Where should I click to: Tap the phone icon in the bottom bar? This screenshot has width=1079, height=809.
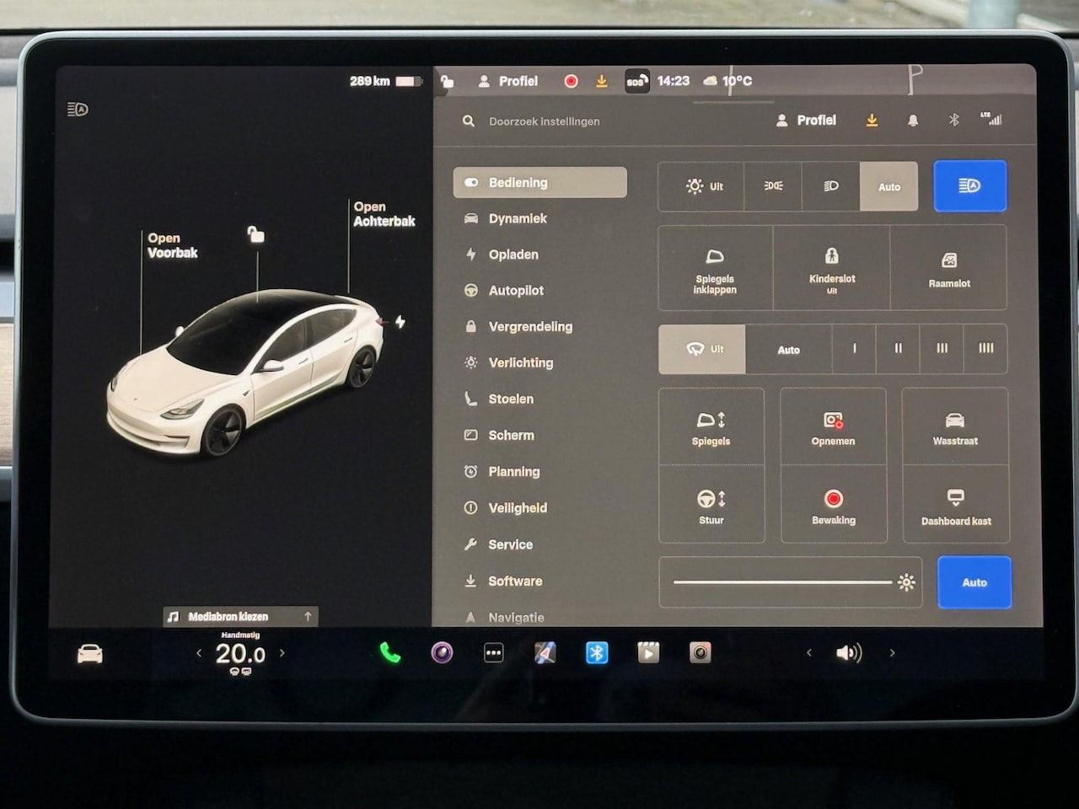tap(389, 653)
